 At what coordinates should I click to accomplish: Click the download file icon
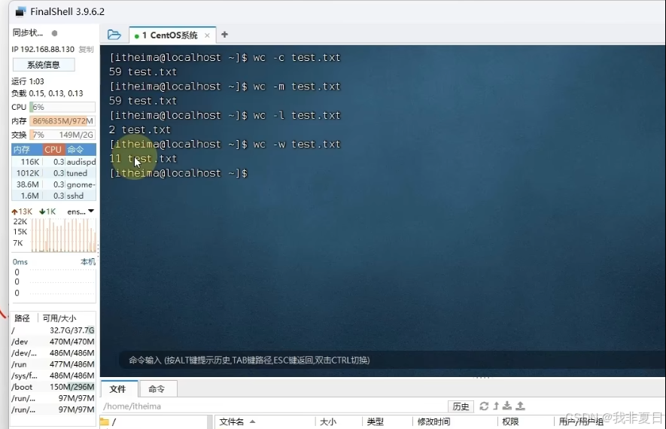point(507,406)
